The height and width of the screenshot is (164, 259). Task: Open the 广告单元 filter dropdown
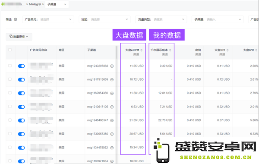[x=48, y=19]
